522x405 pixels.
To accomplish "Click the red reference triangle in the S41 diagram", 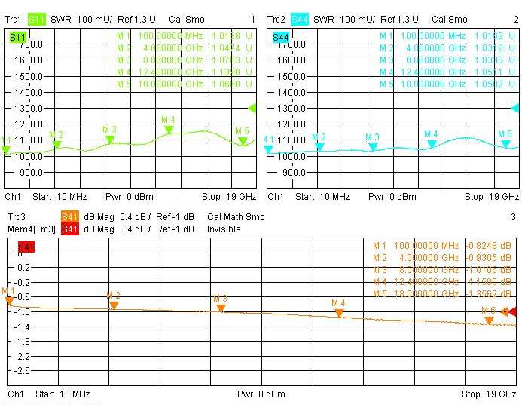I will [x=512, y=311].
